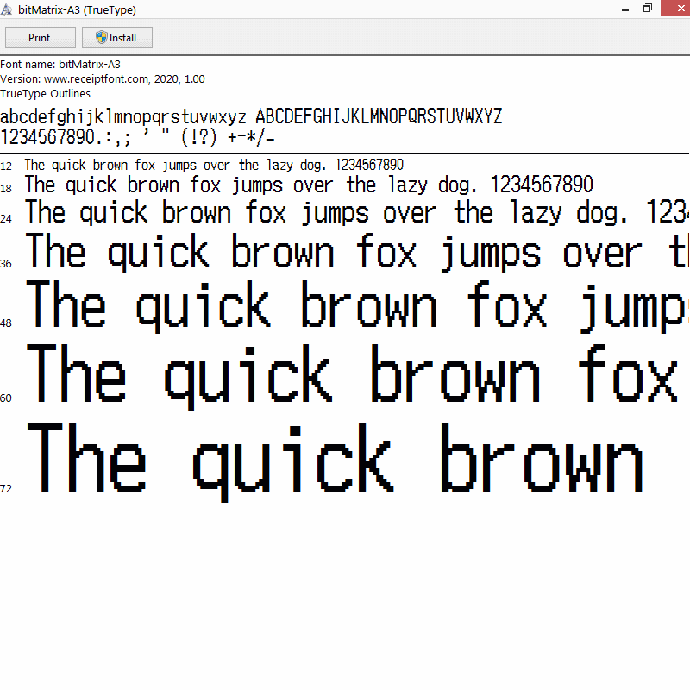
Task: Click the 18 point sample sentence
Action: [309, 185]
